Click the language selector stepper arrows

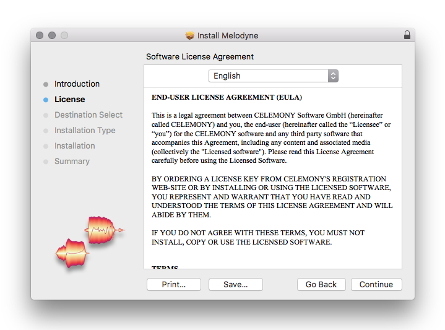pyautogui.click(x=333, y=76)
